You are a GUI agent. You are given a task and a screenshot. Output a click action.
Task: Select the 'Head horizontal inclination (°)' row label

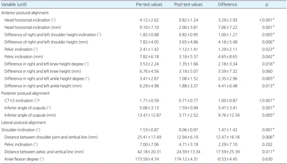[30, 20]
